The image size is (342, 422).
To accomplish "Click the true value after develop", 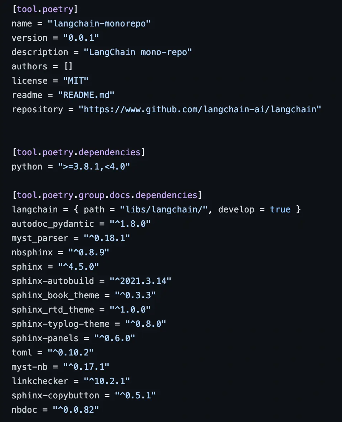I will (x=280, y=210).
